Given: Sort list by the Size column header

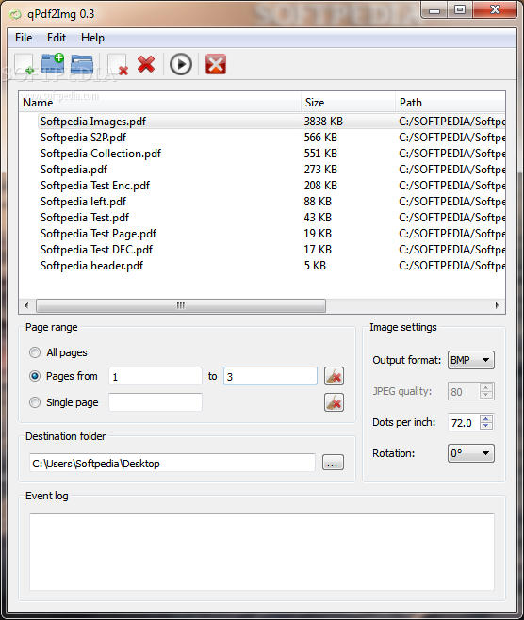Looking at the screenshot, I should (x=348, y=103).
